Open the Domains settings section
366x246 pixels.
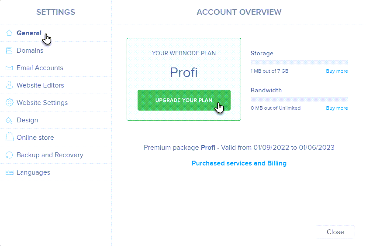(x=30, y=51)
